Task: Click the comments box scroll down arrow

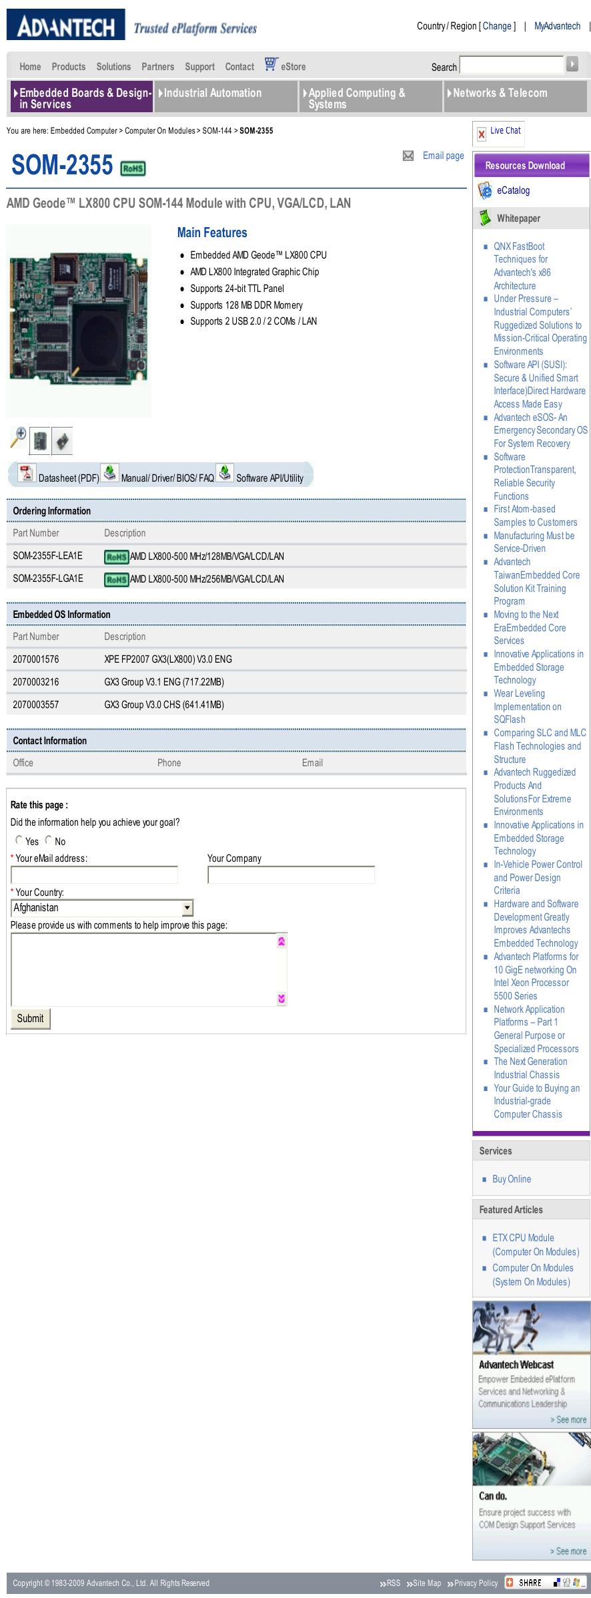Action: (281, 999)
